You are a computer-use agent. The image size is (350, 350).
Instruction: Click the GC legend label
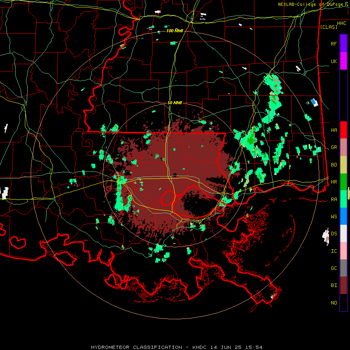[334, 268]
